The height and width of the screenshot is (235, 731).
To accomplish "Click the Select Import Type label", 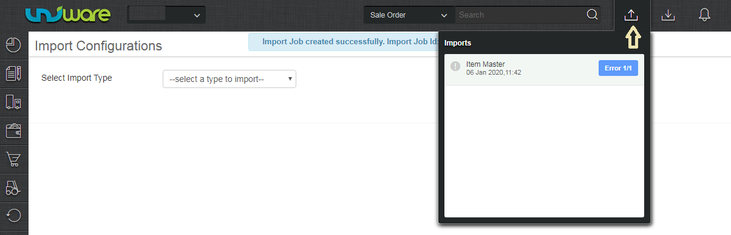I will coord(76,78).
